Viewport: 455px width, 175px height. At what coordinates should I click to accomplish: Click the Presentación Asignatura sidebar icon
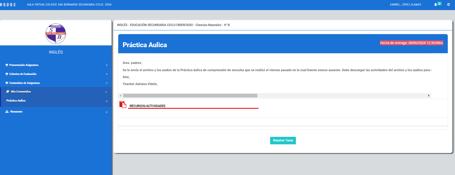[7, 65]
